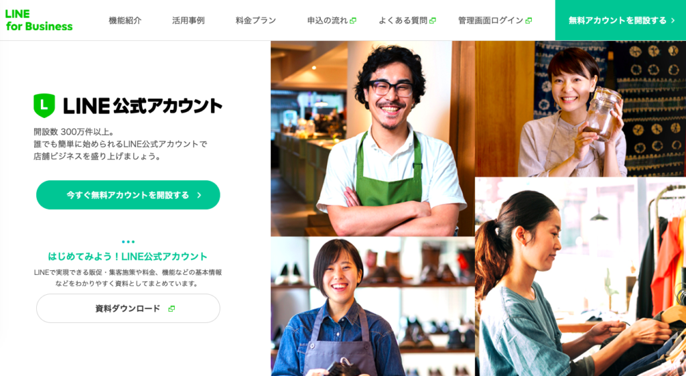Click header 無料アカウントを開設する button
Viewport: 686px width, 376px height.
point(620,20)
